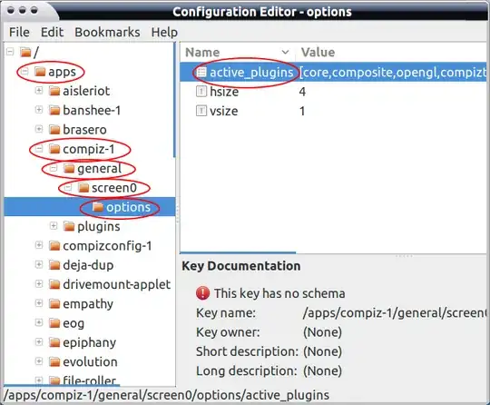Viewport: 490px width, 405px height.
Task: Expand the drivemount-applet folder node
Action: point(39,284)
